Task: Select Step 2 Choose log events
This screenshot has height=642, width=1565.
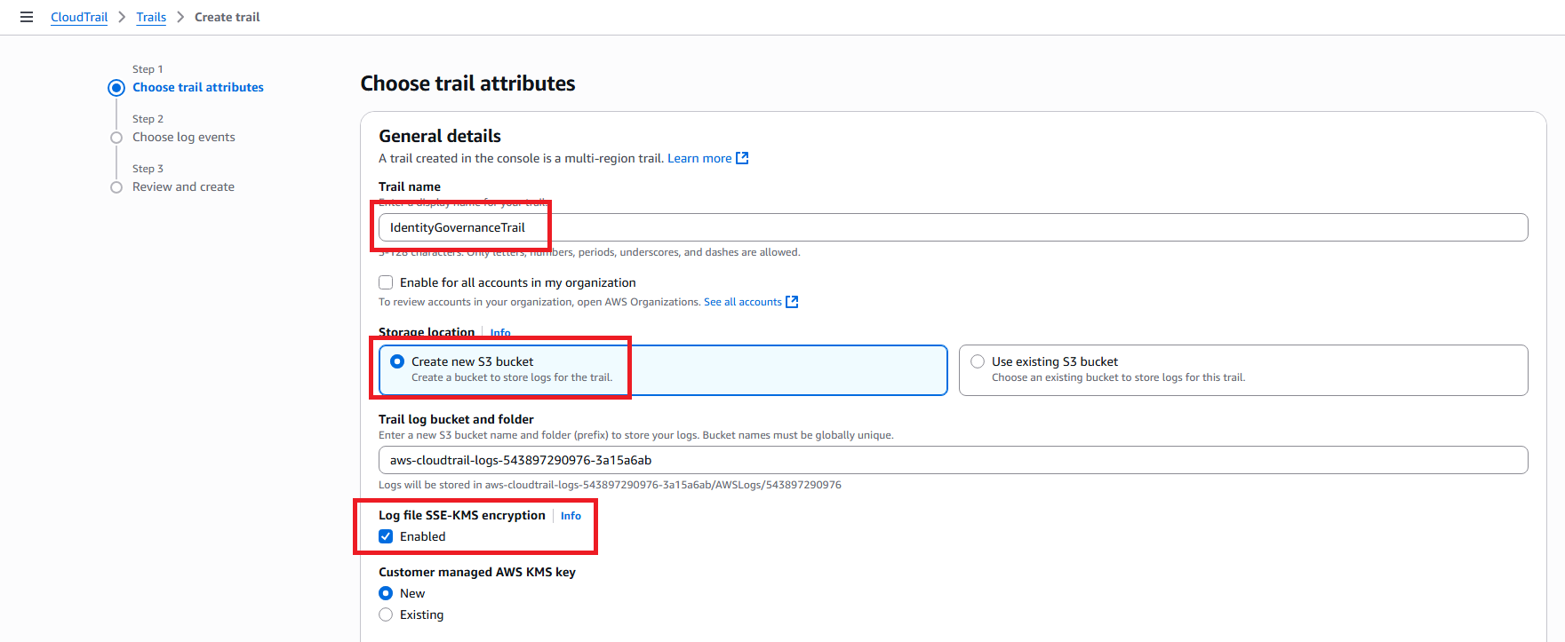Action: coord(184,137)
